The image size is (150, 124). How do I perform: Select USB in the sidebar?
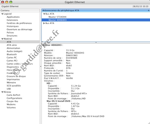click(9, 89)
